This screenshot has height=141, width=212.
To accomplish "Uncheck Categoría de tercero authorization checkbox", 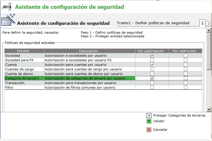I will tap(152, 78).
